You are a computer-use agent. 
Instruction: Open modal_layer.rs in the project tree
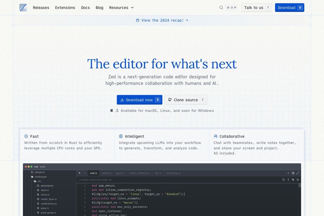[x=47, y=199]
